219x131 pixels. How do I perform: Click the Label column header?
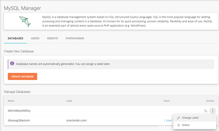coord(69,101)
